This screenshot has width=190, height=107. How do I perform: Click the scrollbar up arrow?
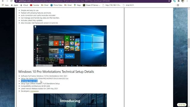189,9
